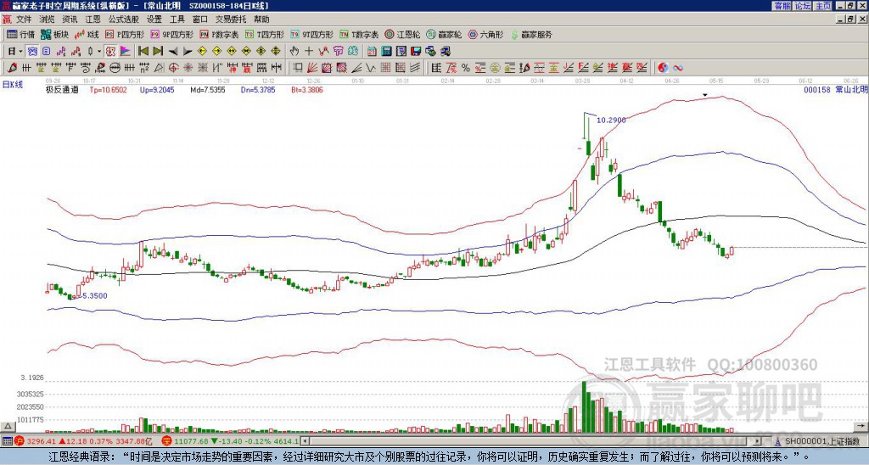
Task: Click the 日K线 label
Action: pos(13,85)
